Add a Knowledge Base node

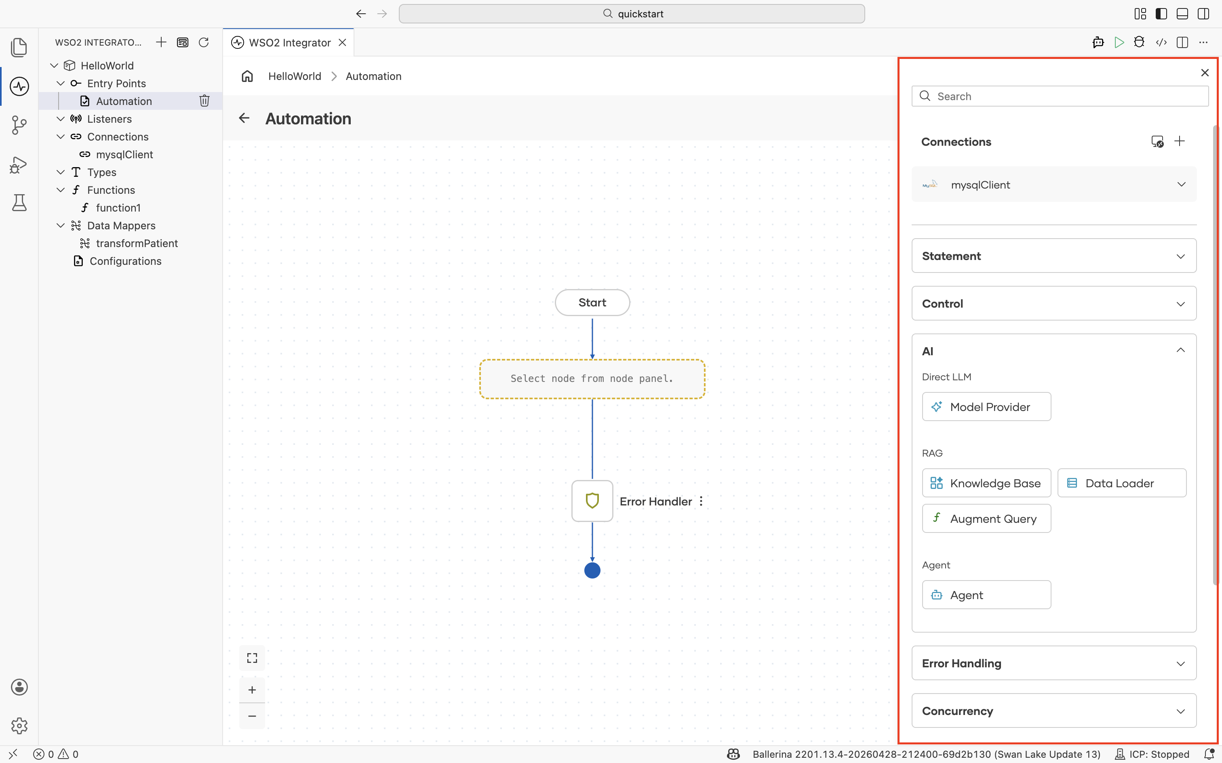pyautogui.click(x=986, y=483)
